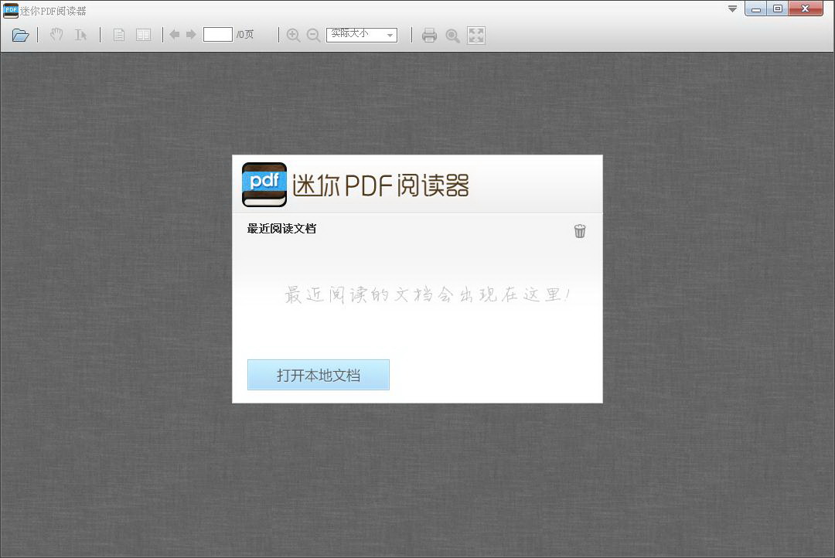This screenshot has width=835, height=558.
Task: Print the document with printer icon
Action: [x=429, y=35]
